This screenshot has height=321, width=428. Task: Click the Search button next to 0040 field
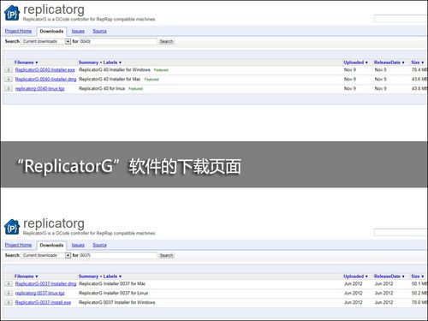point(166,42)
